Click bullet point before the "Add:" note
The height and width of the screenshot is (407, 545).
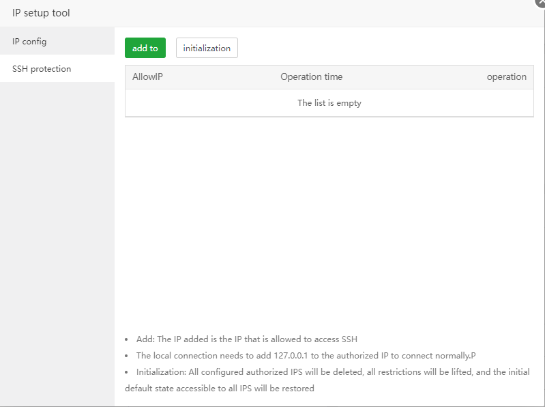128,339
